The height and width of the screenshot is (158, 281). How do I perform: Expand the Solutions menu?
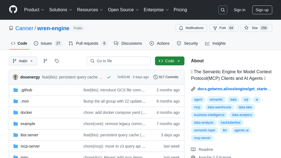[x=61, y=10]
